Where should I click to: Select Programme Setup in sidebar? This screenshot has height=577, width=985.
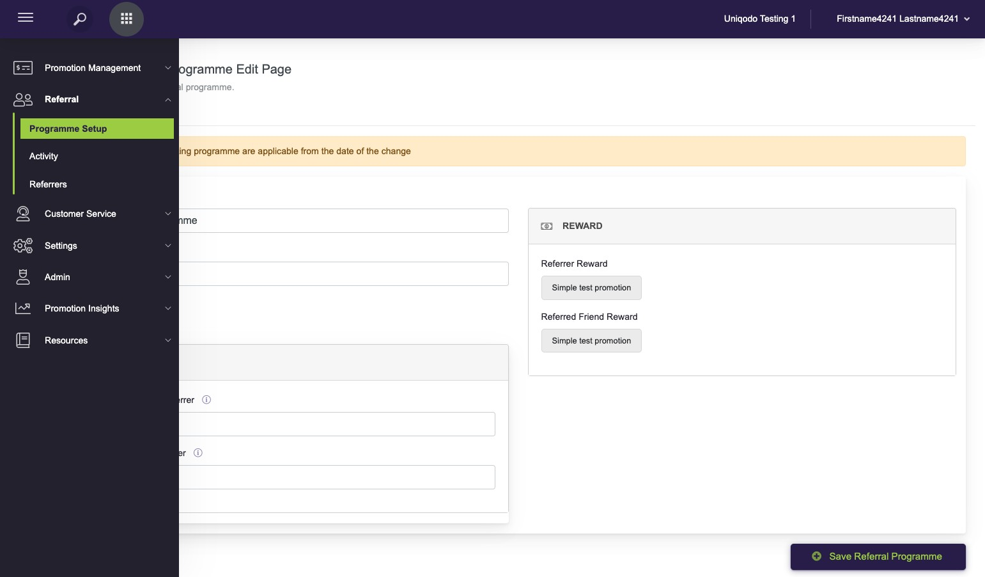click(97, 129)
